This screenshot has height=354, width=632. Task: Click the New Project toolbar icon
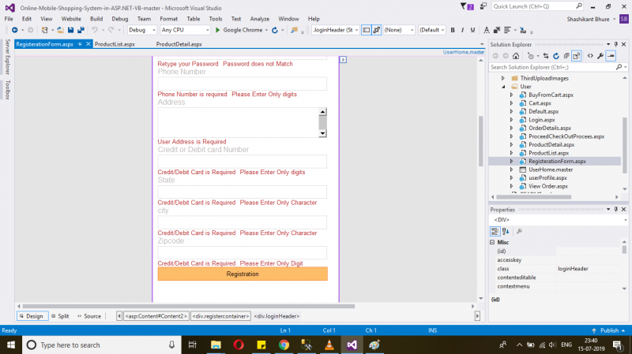click(x=45, y=30)
